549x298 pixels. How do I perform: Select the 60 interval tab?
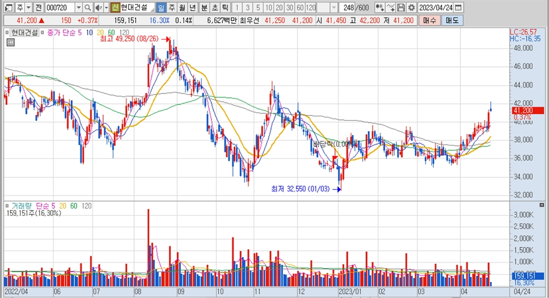point(299,8)
